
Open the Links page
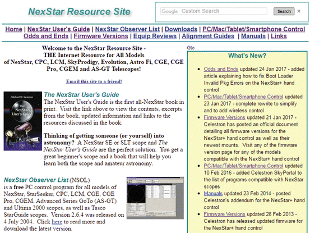(279, 36)
